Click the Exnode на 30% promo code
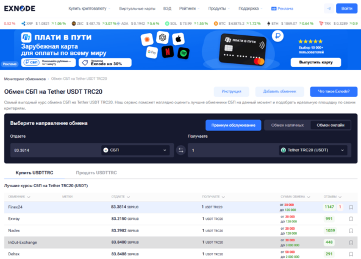Screen dimensions: 361x259 [x=105, y=63]
